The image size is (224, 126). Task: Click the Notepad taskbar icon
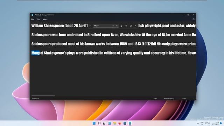pos(130,123)
